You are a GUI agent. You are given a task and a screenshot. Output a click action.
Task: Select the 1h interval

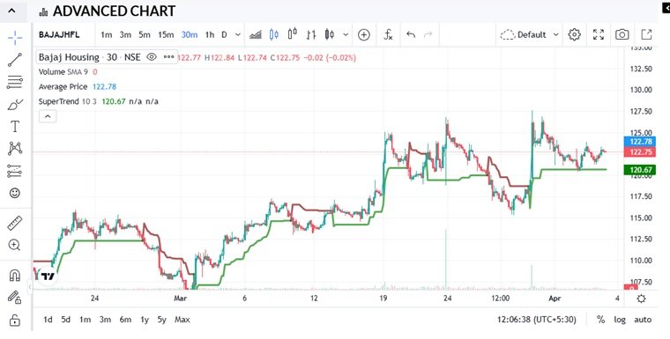click(210, 34)
